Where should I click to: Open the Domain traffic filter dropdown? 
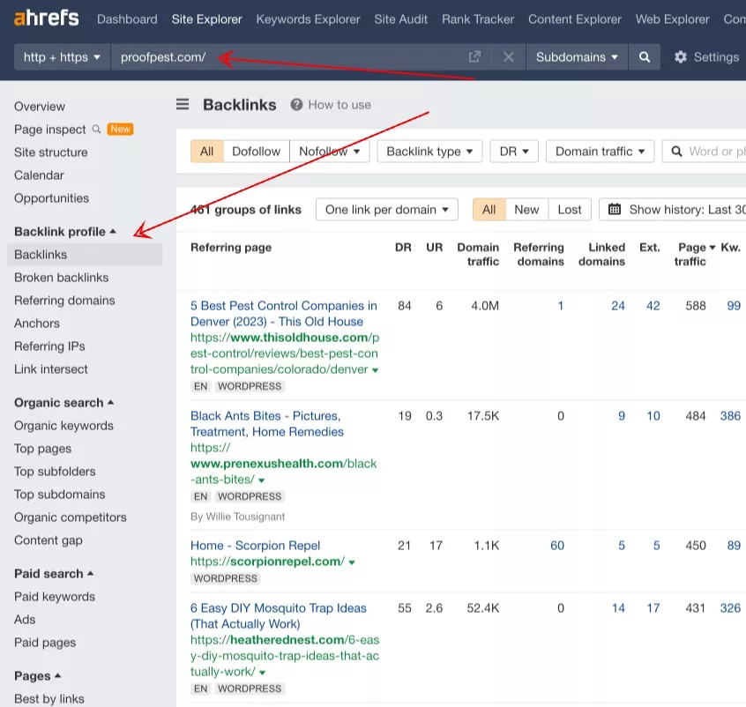[x=600, y=152]
